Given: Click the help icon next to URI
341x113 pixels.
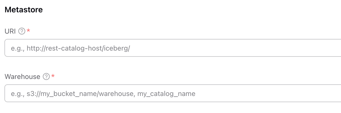Looking at the screenshot, I should point(22,31).
